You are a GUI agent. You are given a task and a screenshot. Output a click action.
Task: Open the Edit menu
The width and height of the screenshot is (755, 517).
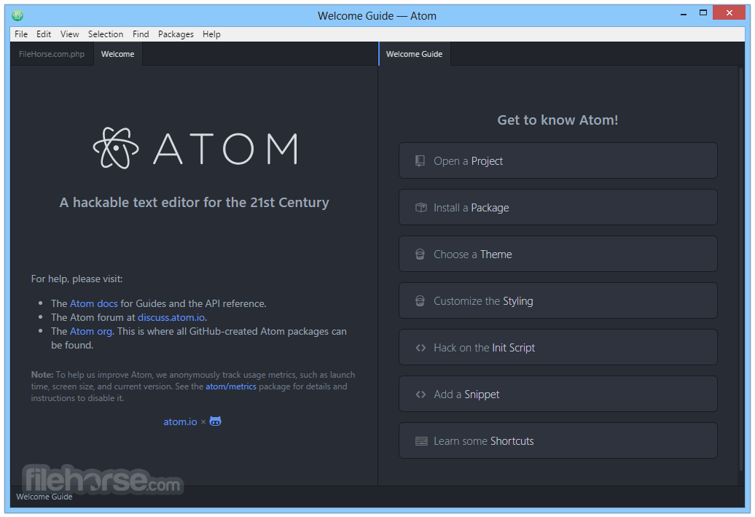pyautogui.click(x=44, y=34)
